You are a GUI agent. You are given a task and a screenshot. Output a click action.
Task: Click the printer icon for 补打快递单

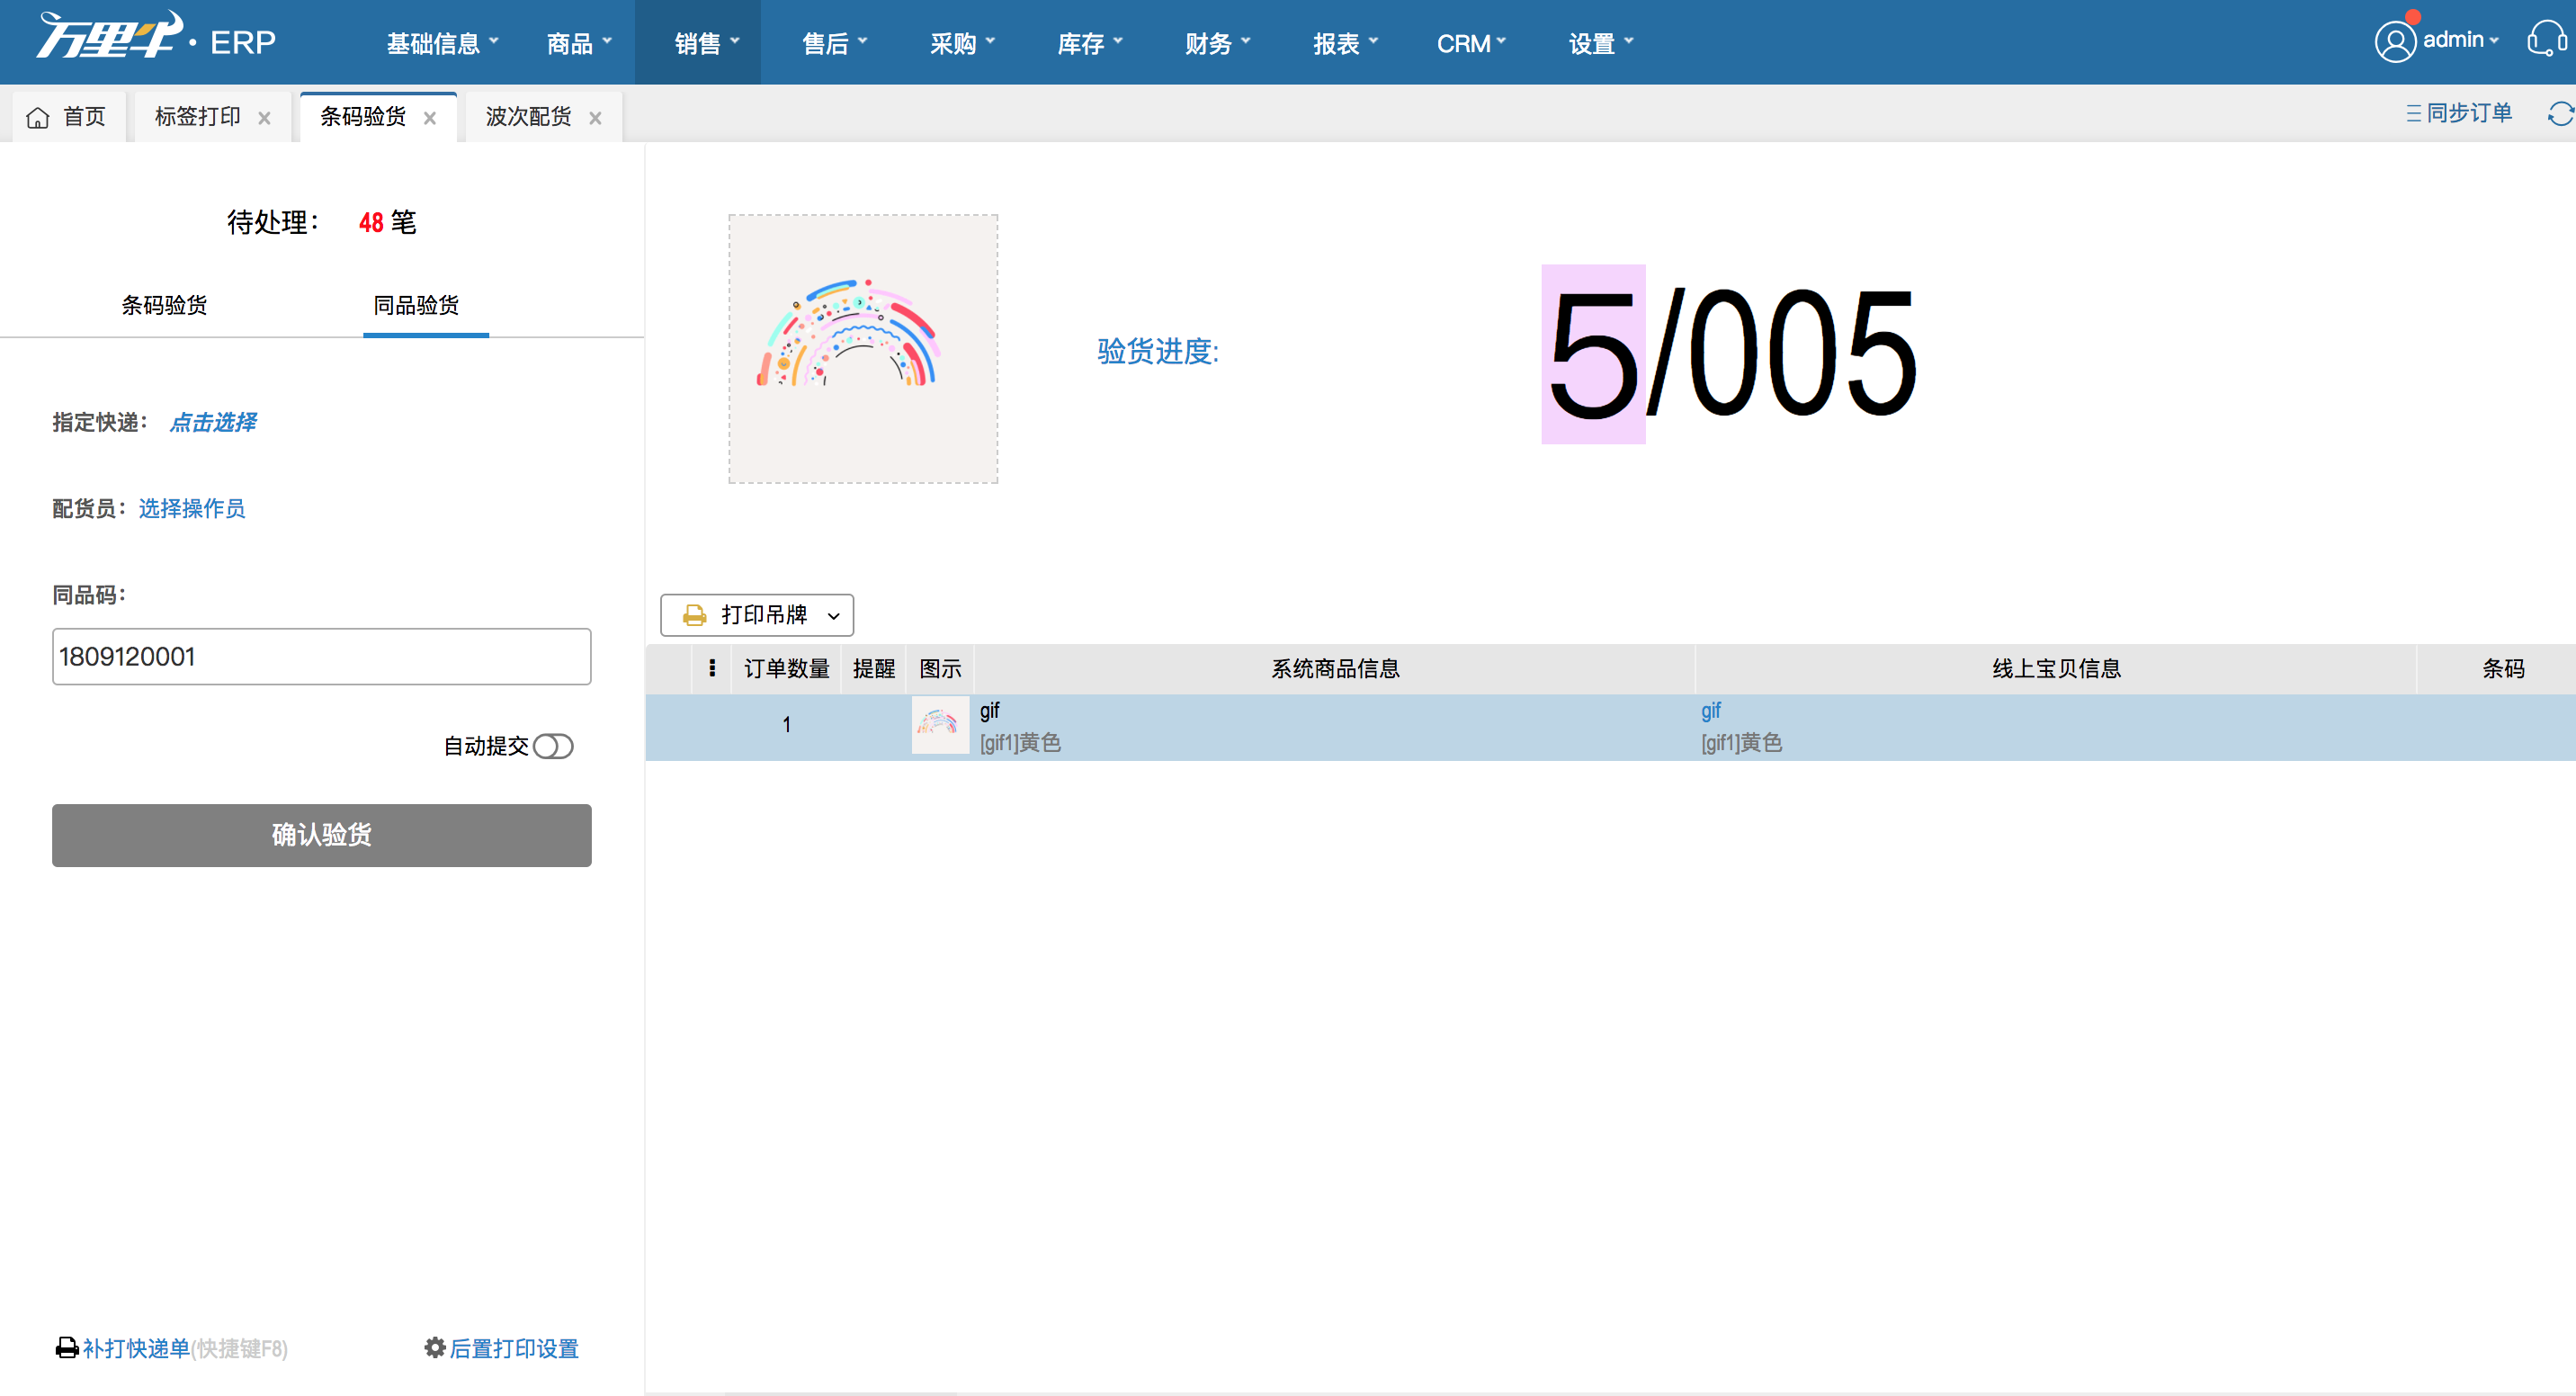click(x=67, y=1348)
